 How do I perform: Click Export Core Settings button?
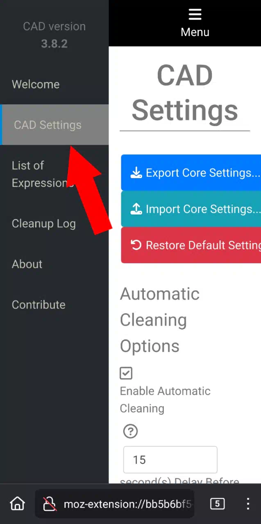pos(191,173)
